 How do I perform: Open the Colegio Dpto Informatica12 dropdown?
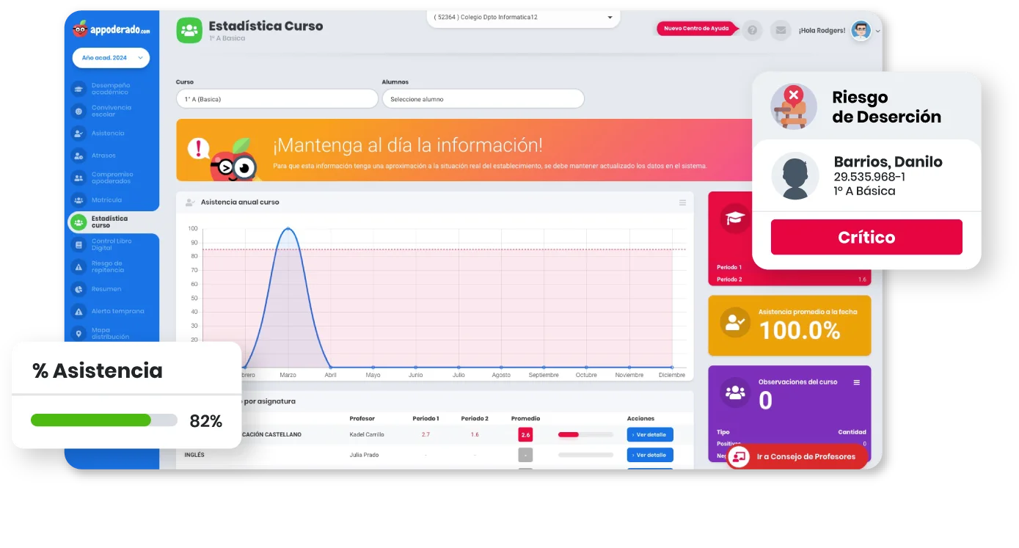pyautogui.click(x=522, y=16)
